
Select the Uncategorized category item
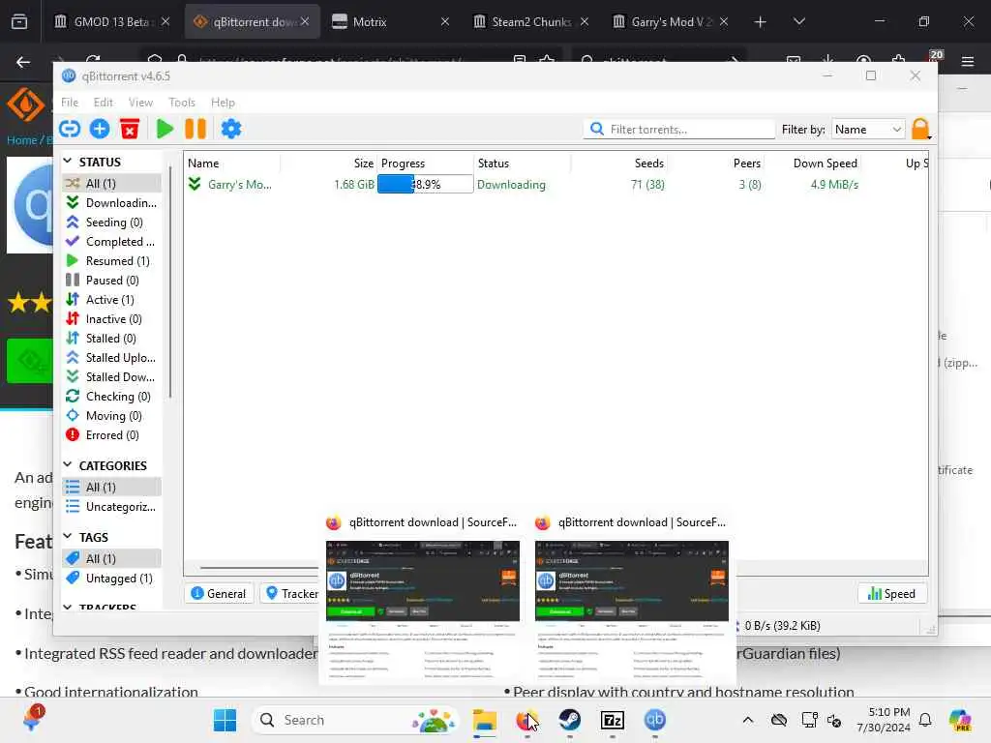[112, 507]
